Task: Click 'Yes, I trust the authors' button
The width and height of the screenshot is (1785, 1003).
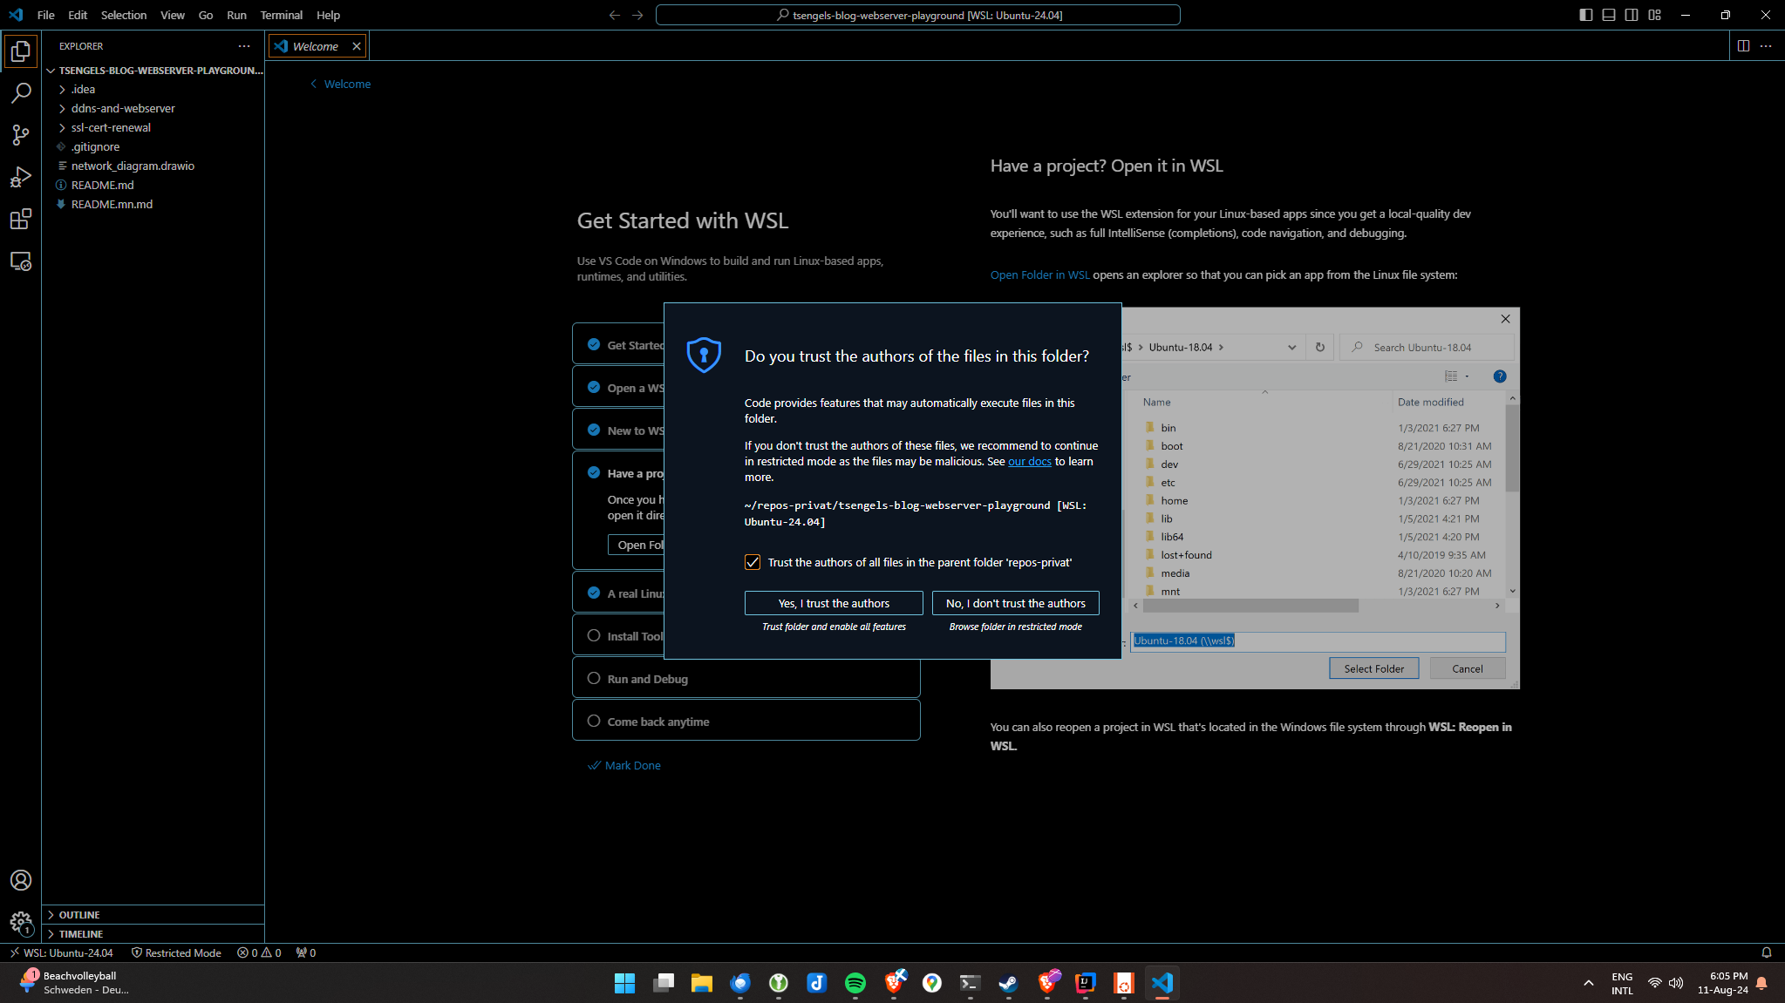Action: (834, 603)
